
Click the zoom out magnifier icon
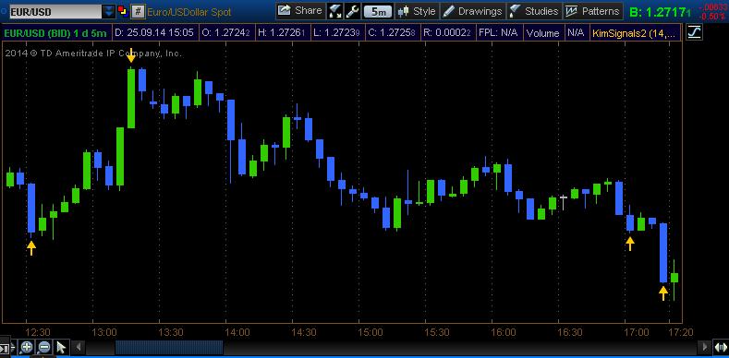click(x=43, y=346)
